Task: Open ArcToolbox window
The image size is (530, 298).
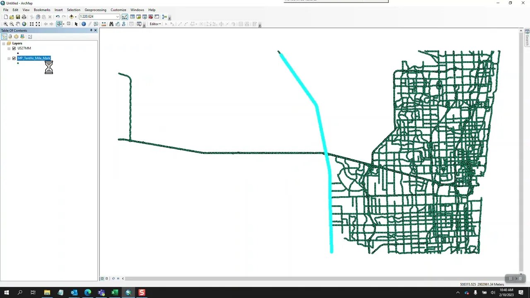Action: (x=151, y=17)
